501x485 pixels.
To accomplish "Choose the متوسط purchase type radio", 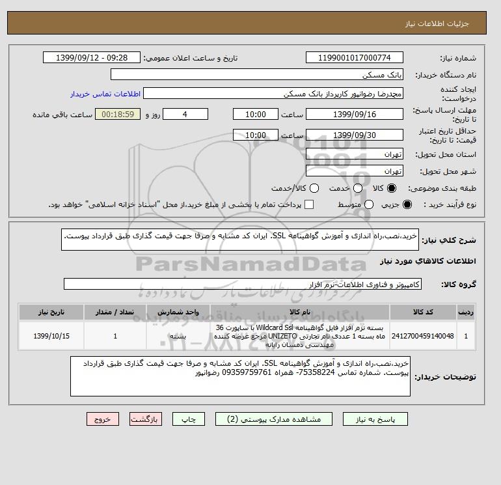I will 369,204.
